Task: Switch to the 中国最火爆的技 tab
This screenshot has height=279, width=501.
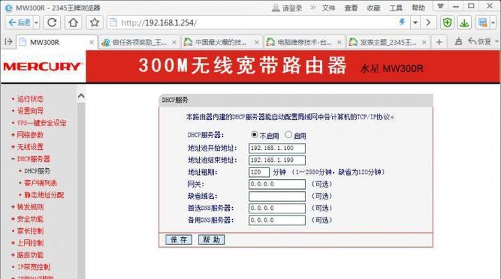Action: (221, 42)
